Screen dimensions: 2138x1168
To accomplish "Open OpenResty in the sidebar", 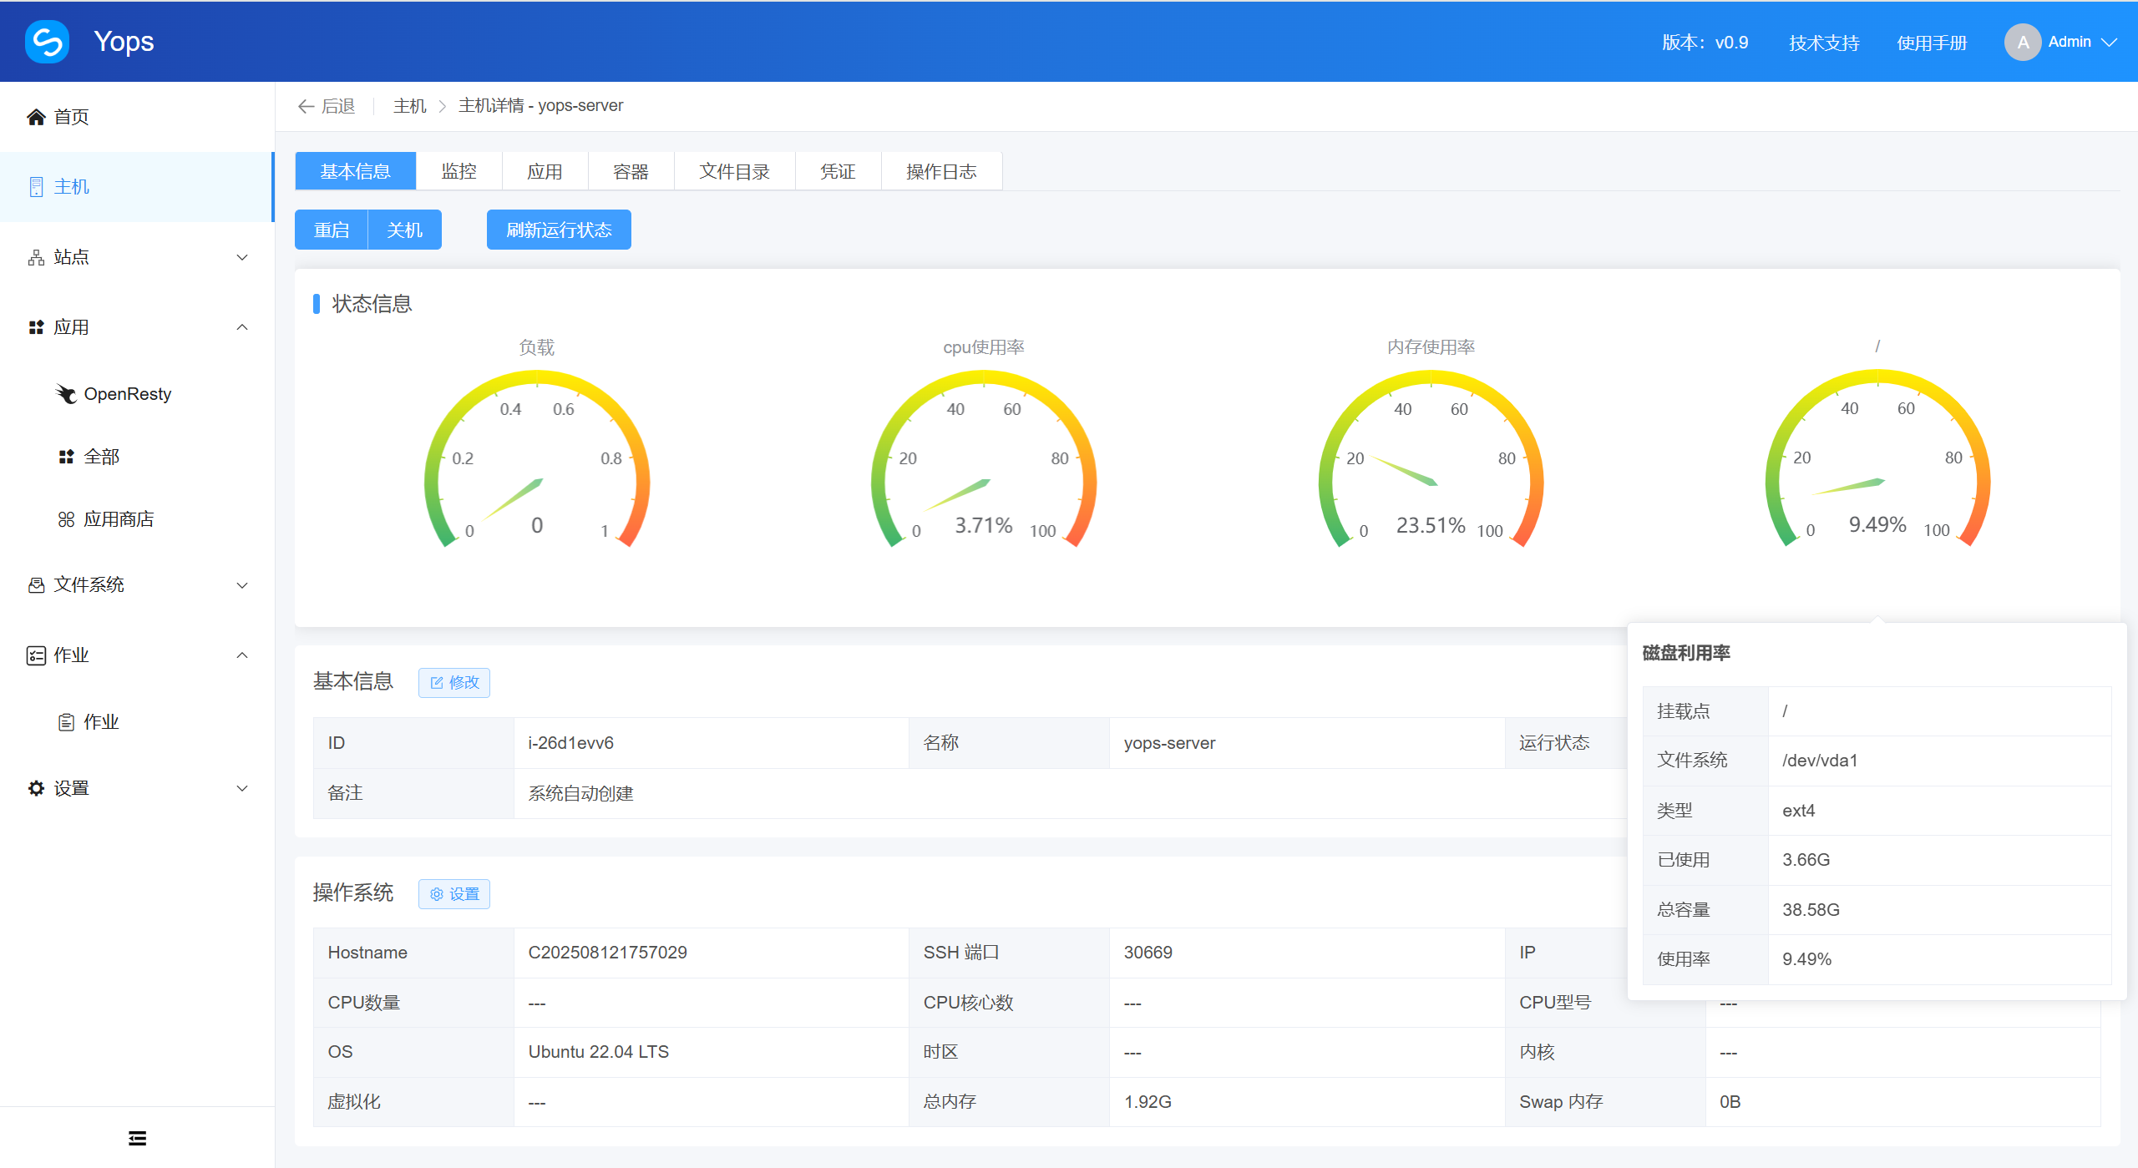I will pyautogui.click(x=137, y=394).
